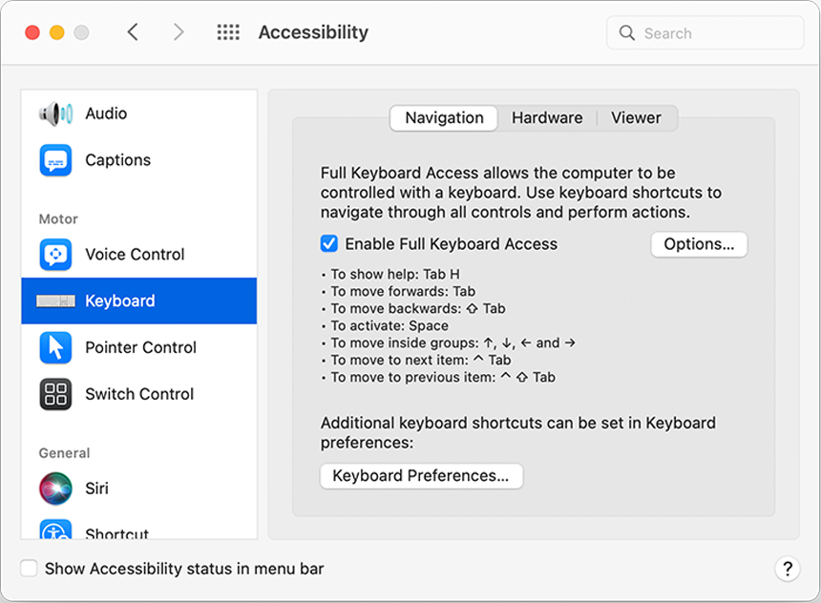821x603 pixels.
Task: Enable Show Accessibility status in menu bar
Action: [x=29, y=568]
